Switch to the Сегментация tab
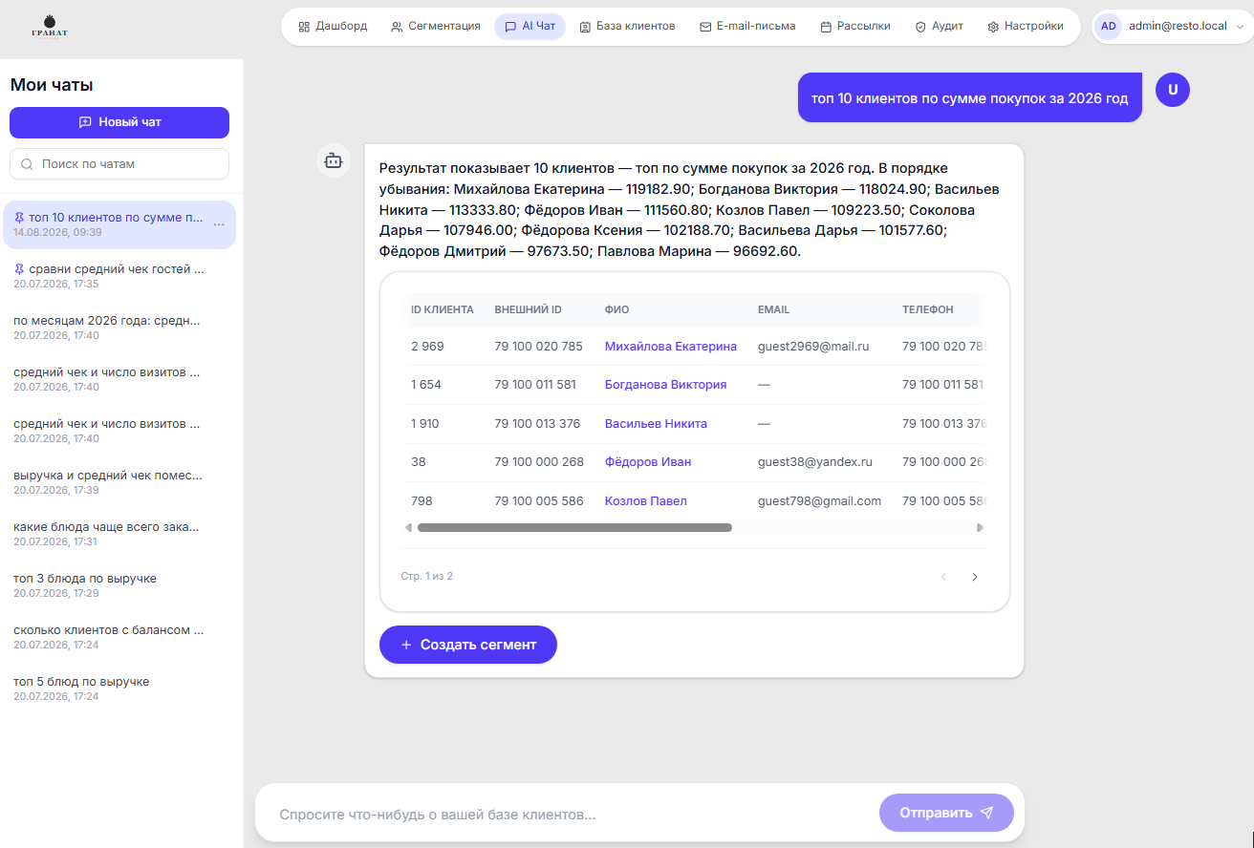 click(436, 27)
